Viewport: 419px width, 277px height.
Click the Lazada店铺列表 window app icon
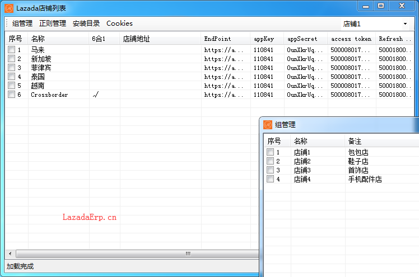[9, 8]
